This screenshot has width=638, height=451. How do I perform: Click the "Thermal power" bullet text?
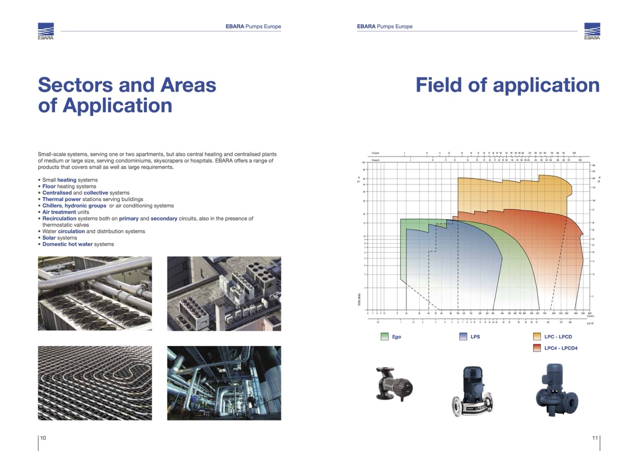coord(62,199)
